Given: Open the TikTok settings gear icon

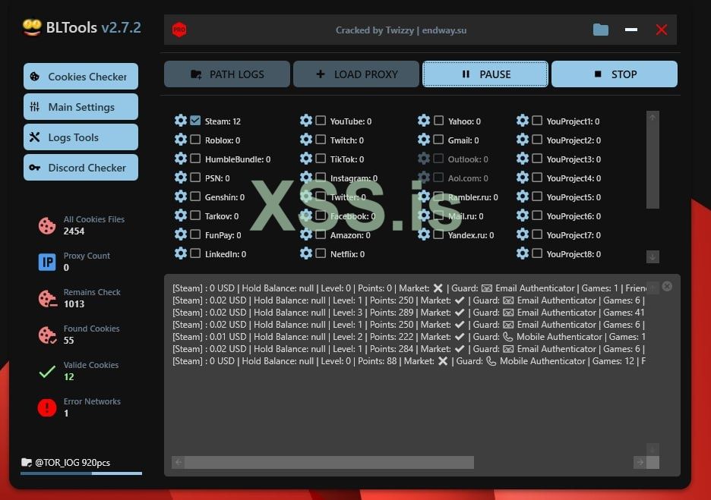Looking at the screenshot, I should point(306,159).
